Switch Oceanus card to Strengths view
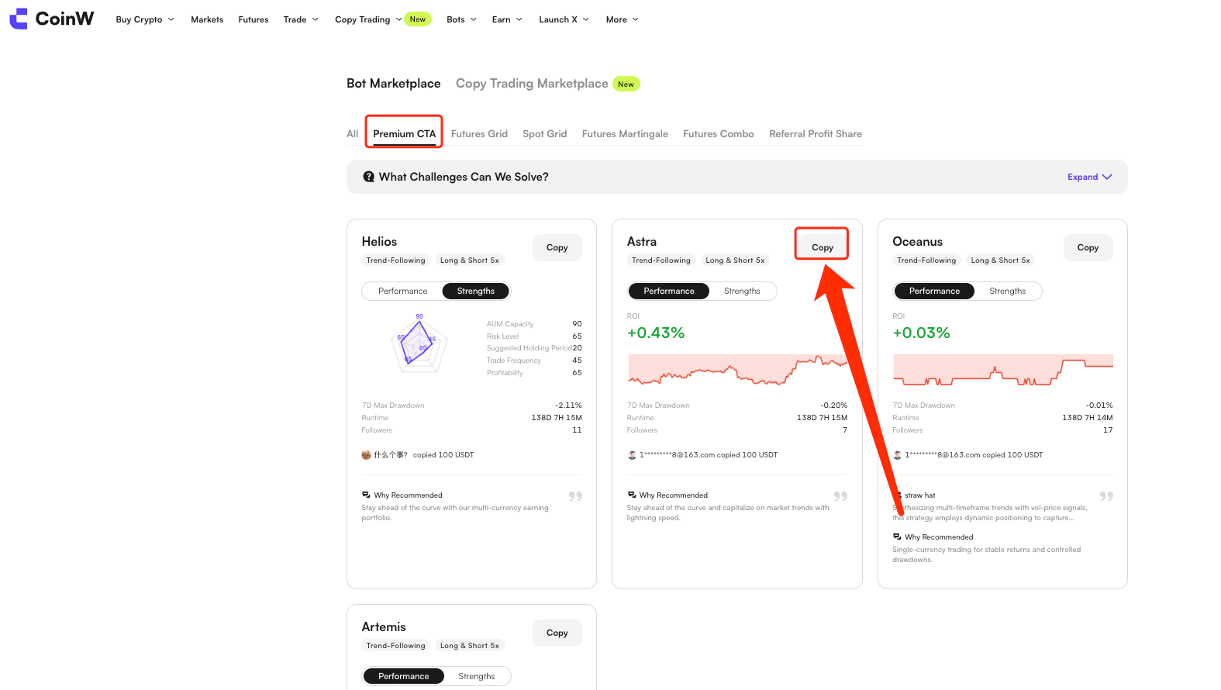1221x690 pixels. pos(1008,291)
